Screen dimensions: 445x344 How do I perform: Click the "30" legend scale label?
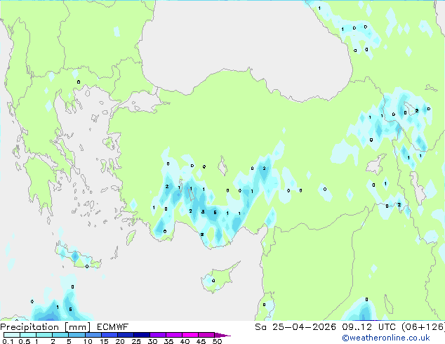tap(152, 341)
